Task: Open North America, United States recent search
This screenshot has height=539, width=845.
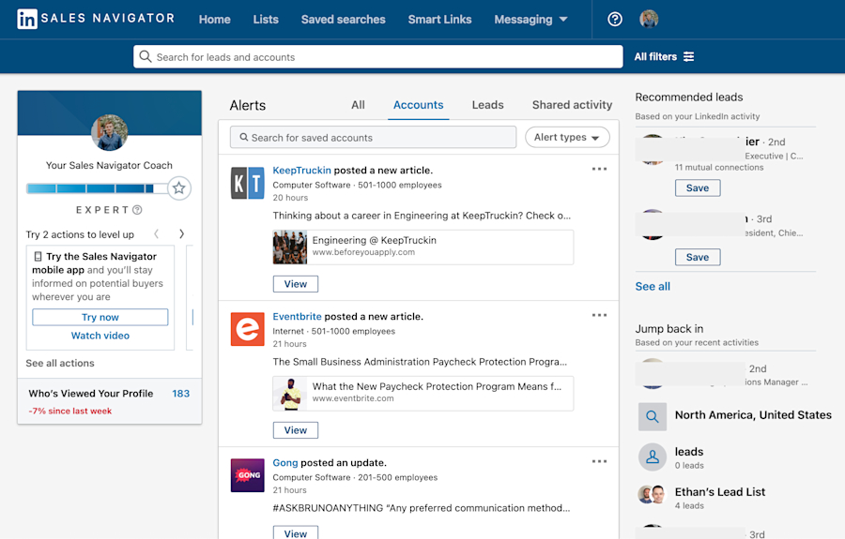Action: coord(753,414)
